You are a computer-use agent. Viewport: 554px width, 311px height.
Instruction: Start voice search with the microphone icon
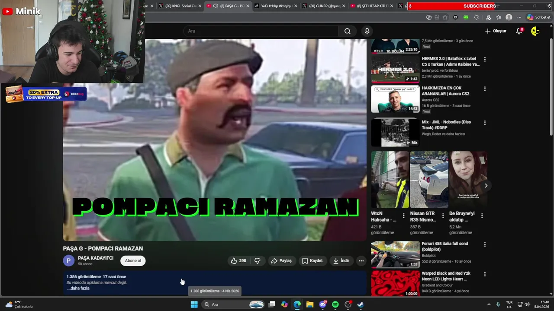click(x=367, y=31)
